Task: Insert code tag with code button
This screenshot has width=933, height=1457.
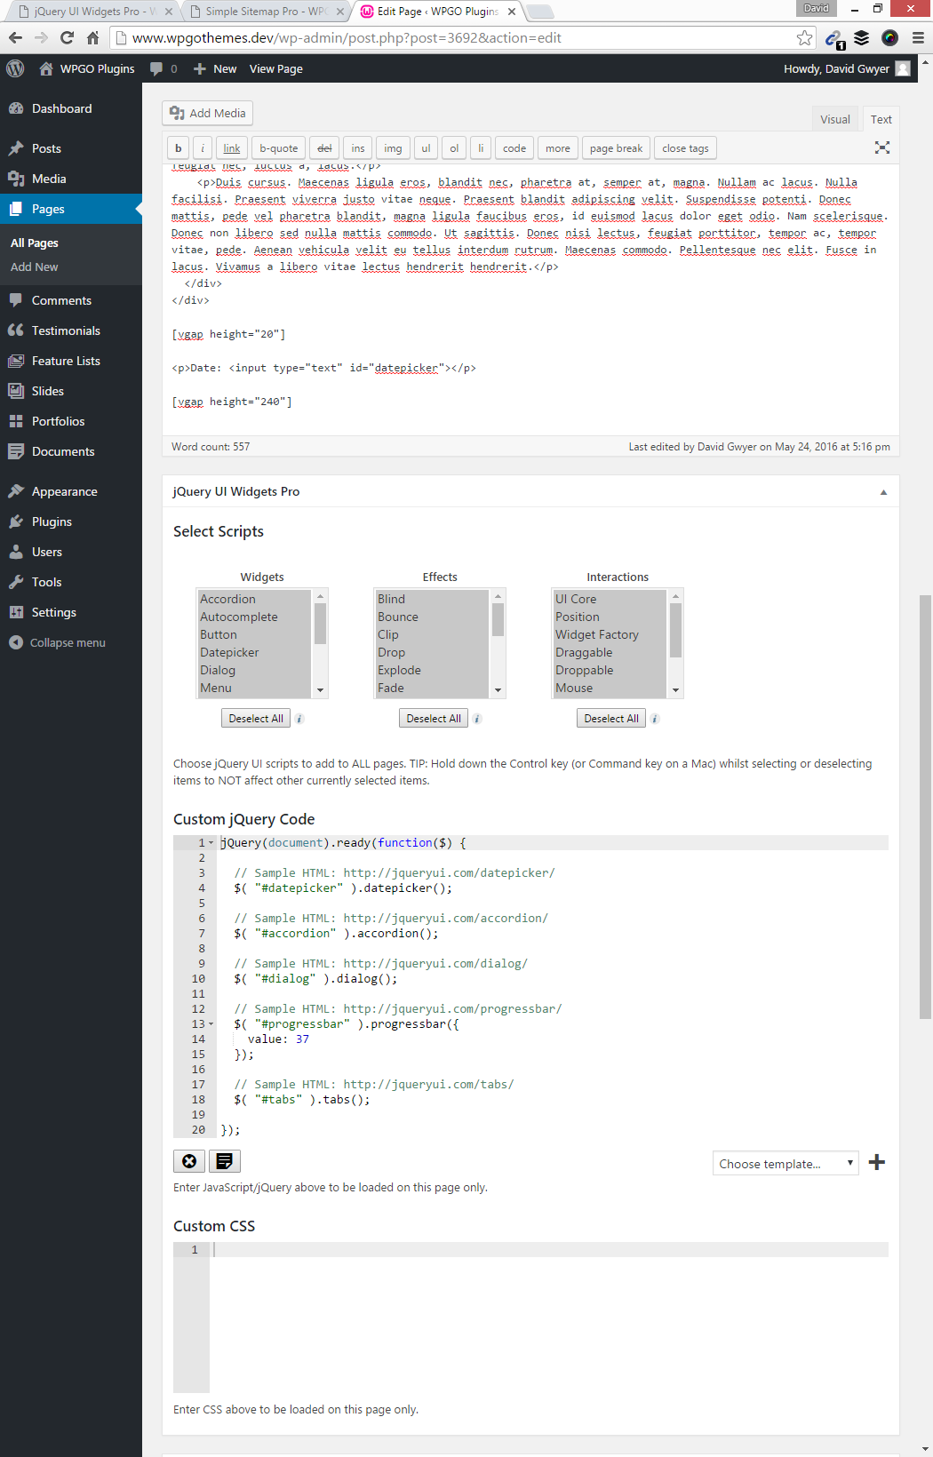Action: pyautogui.click(x=514, y=148)
